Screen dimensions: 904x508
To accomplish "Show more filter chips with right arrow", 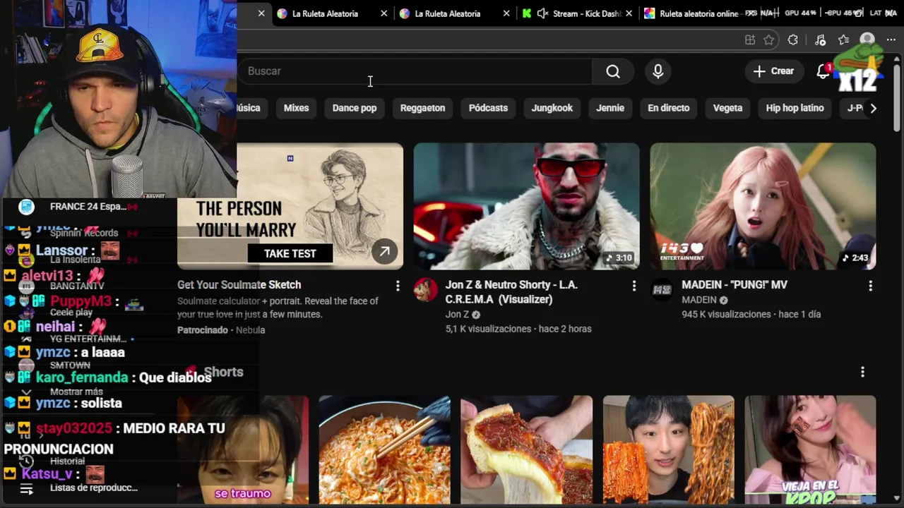I will click(x=873, y=108).
